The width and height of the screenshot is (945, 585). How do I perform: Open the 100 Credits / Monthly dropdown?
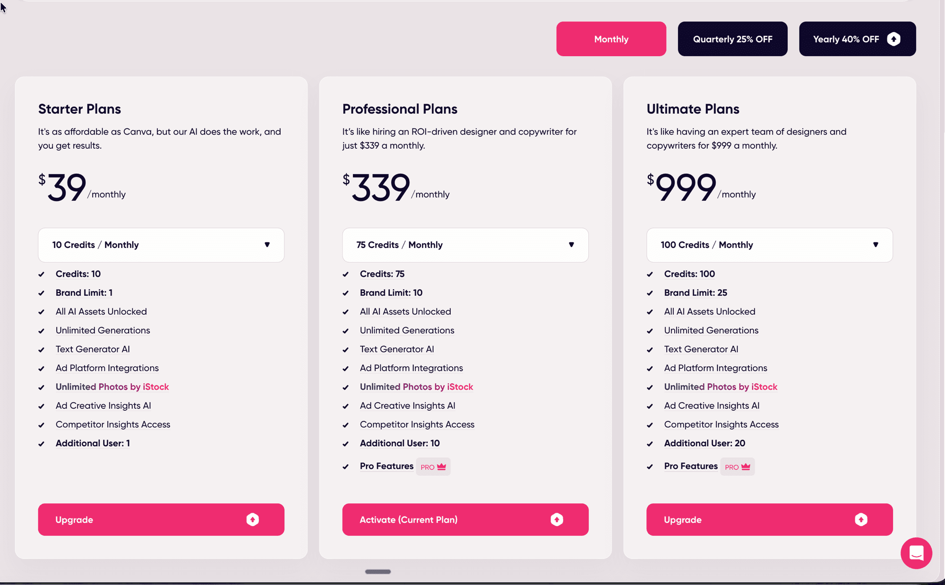pyautogui.click(x=769, y=245)
